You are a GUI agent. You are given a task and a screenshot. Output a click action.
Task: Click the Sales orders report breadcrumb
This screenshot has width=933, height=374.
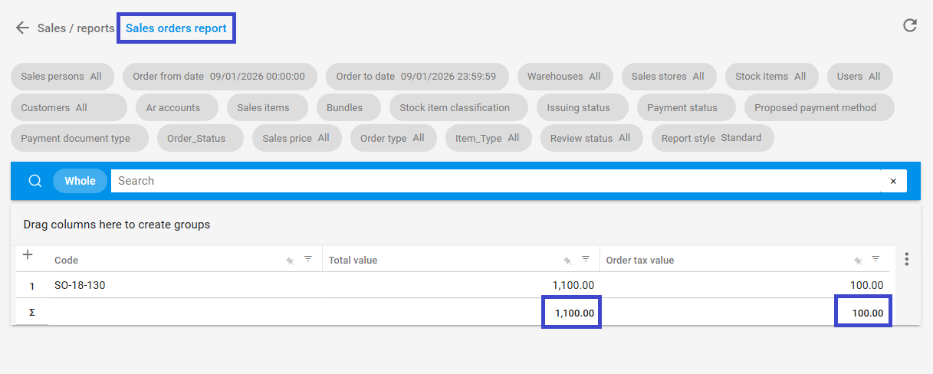point(176,28)
